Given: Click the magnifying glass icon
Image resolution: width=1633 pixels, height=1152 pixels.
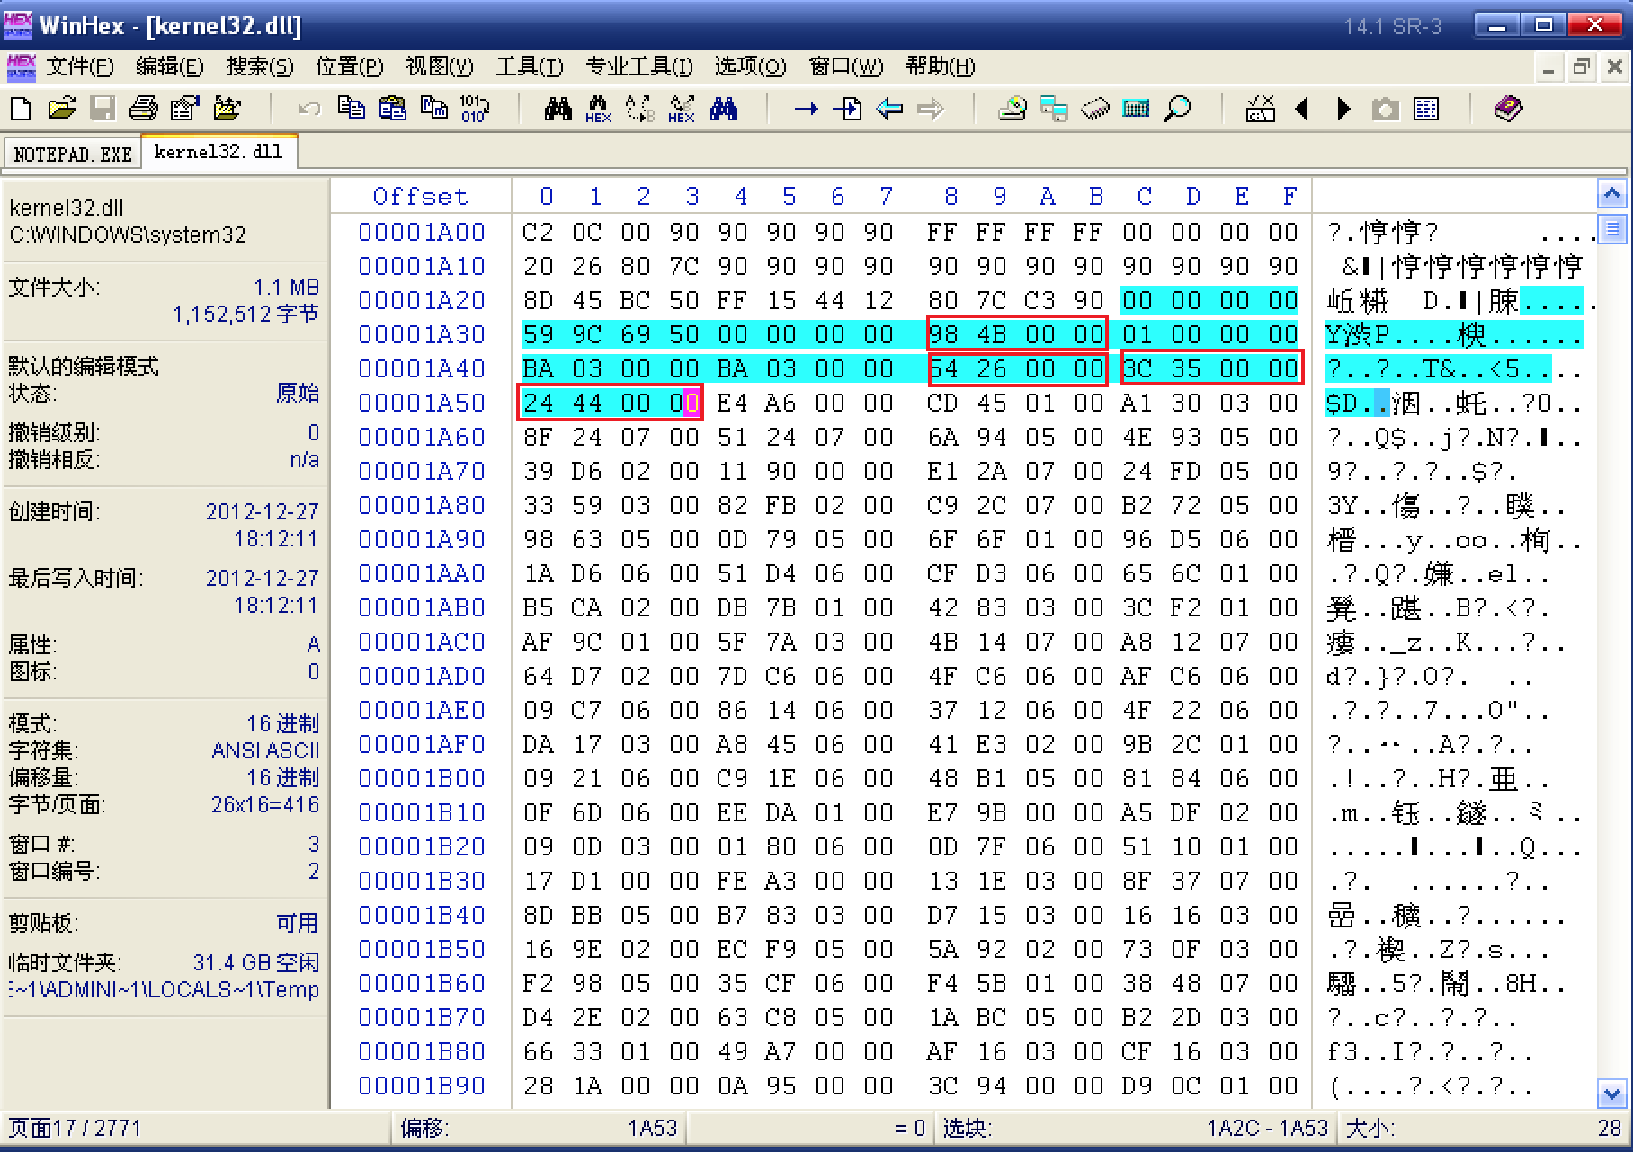Looking at the screenshot, I should click(1177, 109).
